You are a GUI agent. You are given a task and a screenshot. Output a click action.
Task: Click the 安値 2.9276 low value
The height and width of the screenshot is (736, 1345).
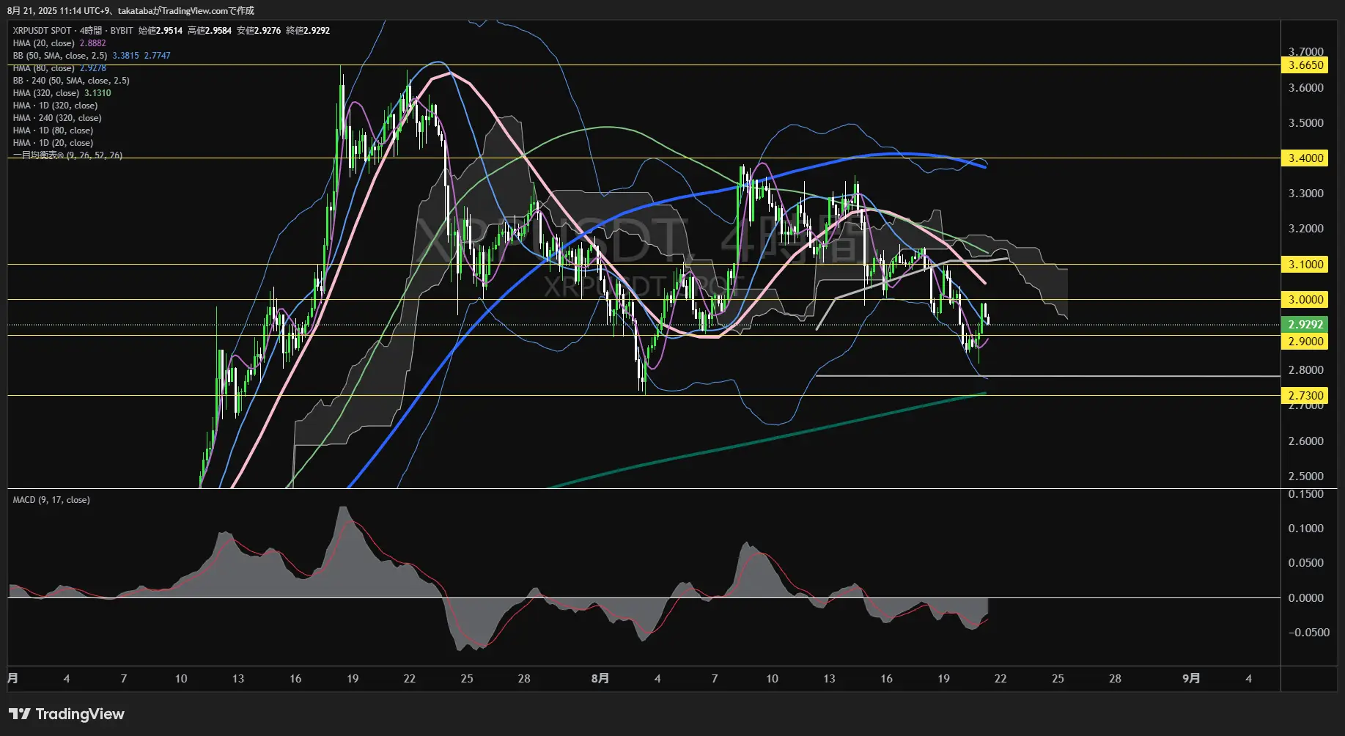point(259,31)
